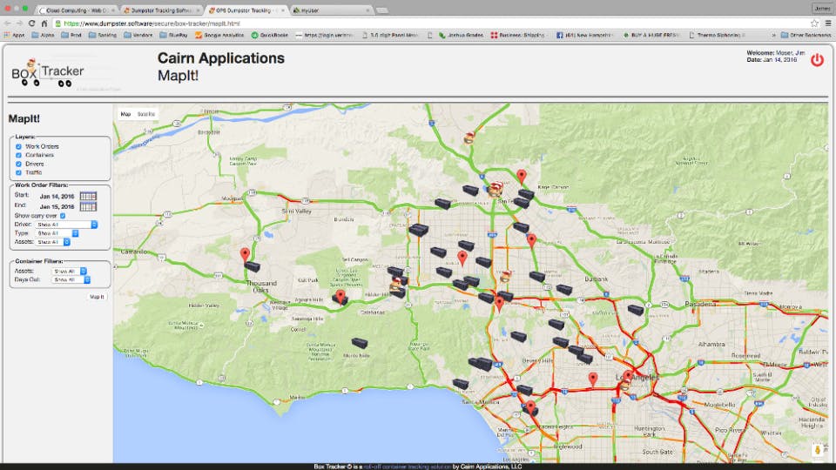This screenshot has height=470, width=836.
Task: Click the red pin in downtown Los Angeles
Action: (629, 376)
